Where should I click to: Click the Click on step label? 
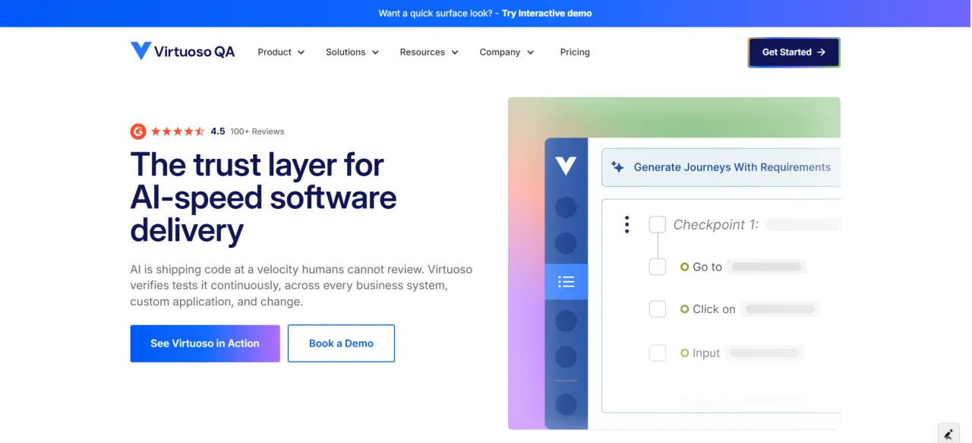click(x=714, y=309)
